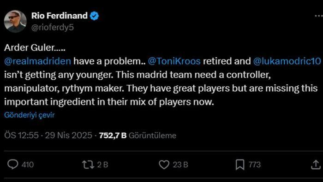The height and width of the screenshot is (182, 323).
Task: Visit the @ToniKroos mention
Action: 174,61
